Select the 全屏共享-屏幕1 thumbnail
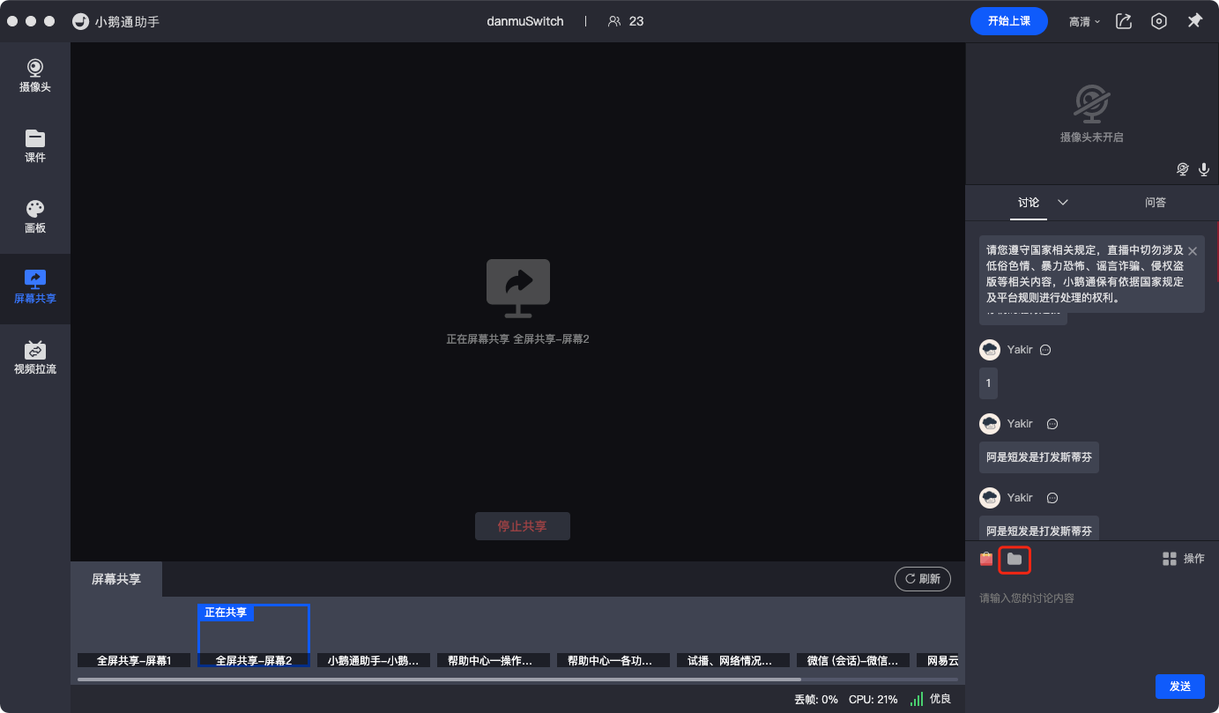Viewport: 1219px width, 713px height. (134, 636)
